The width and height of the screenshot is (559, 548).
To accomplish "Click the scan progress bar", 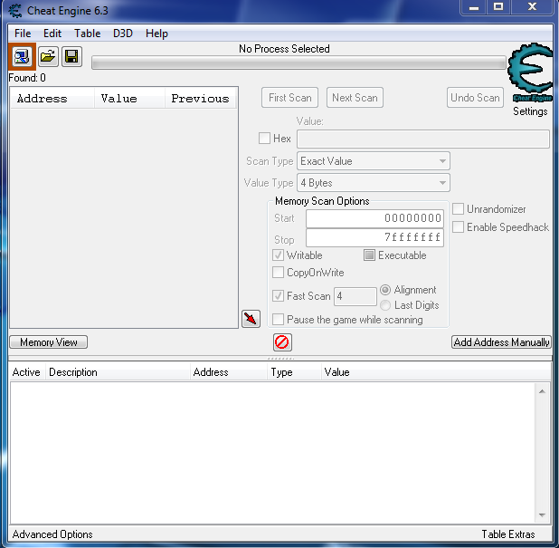I will click(x=298, y=62).
